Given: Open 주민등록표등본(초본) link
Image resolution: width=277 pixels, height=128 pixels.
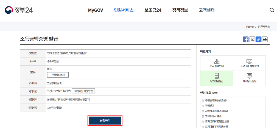Looking at the screenshot, I should pos(216,101).
